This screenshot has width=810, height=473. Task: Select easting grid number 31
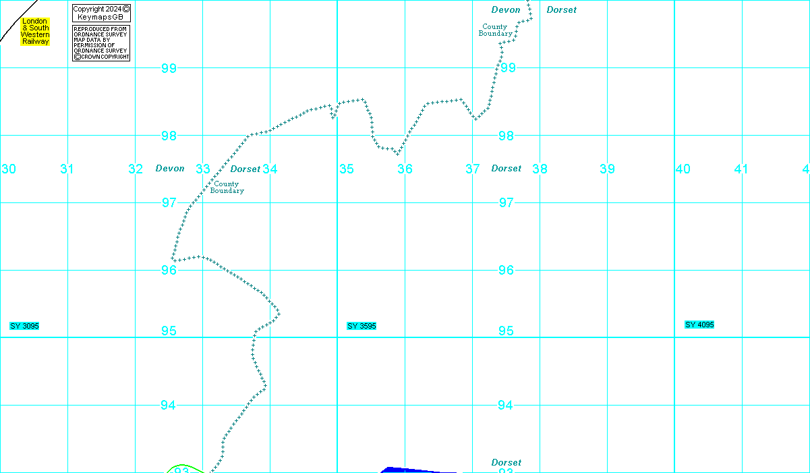coord(67,169)
